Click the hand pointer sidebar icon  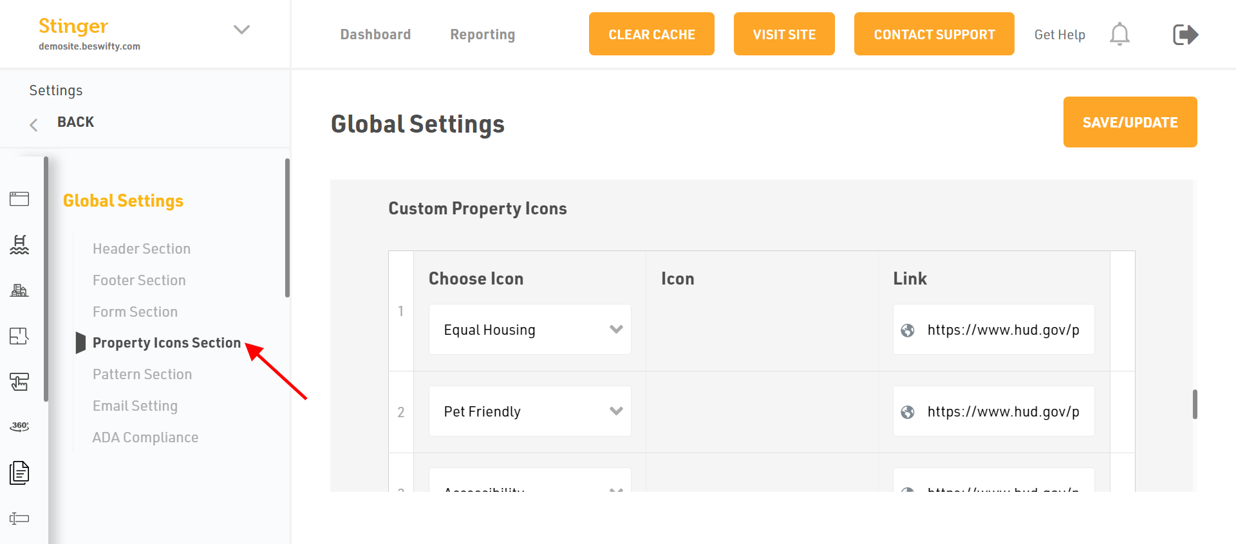(x=19, y=382)
